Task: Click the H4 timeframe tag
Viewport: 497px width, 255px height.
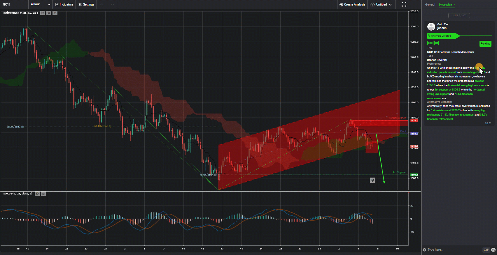Action: tap(436, 43)
